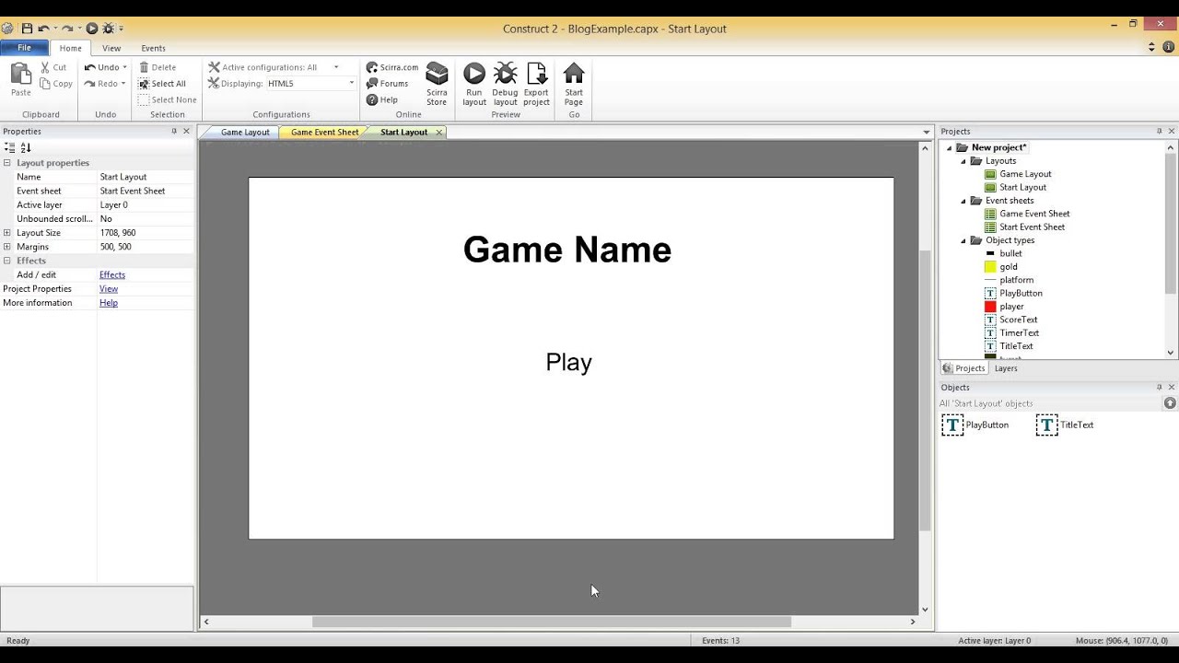Click the Project Properties View link

109,289
